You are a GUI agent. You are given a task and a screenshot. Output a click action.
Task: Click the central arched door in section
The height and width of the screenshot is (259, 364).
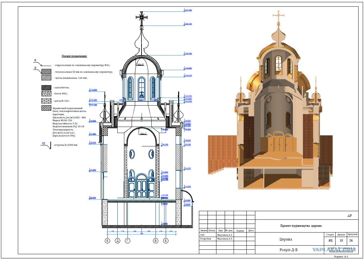coord(142,185)
